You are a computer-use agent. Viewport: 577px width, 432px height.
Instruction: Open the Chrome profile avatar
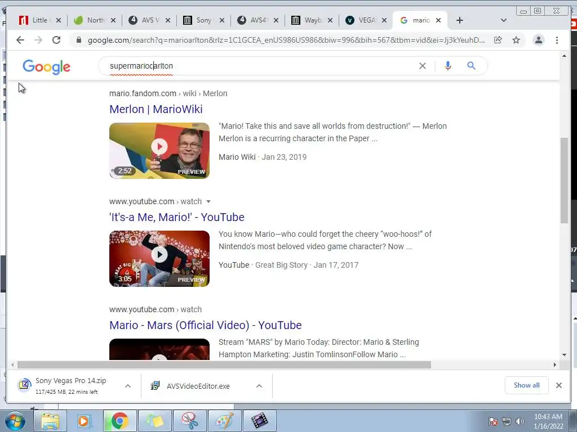[538, 40]
